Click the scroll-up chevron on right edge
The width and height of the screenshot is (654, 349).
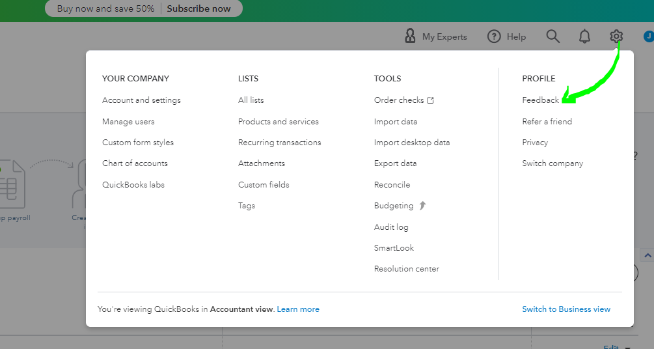[x=647, y=255]
